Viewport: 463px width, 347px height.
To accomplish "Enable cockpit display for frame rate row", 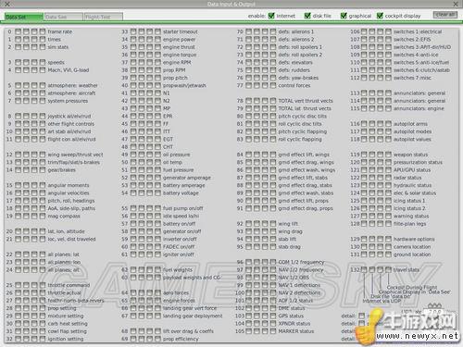I will pos(43,31).
